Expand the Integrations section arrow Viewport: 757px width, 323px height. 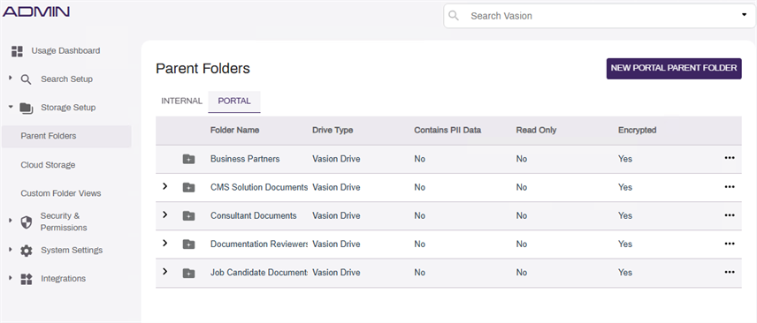click(x=11, y=278)
